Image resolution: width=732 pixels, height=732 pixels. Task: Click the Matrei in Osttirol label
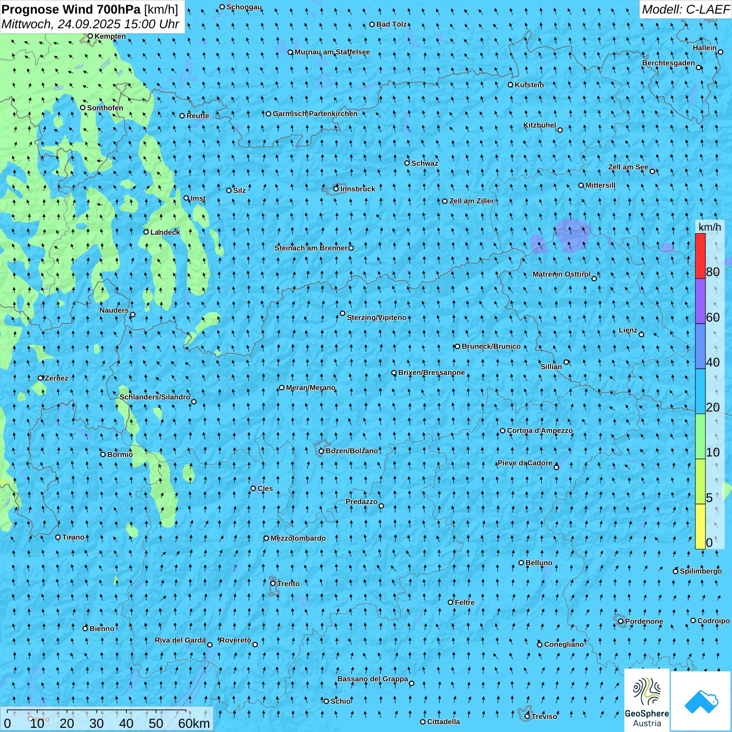[562, 274]
